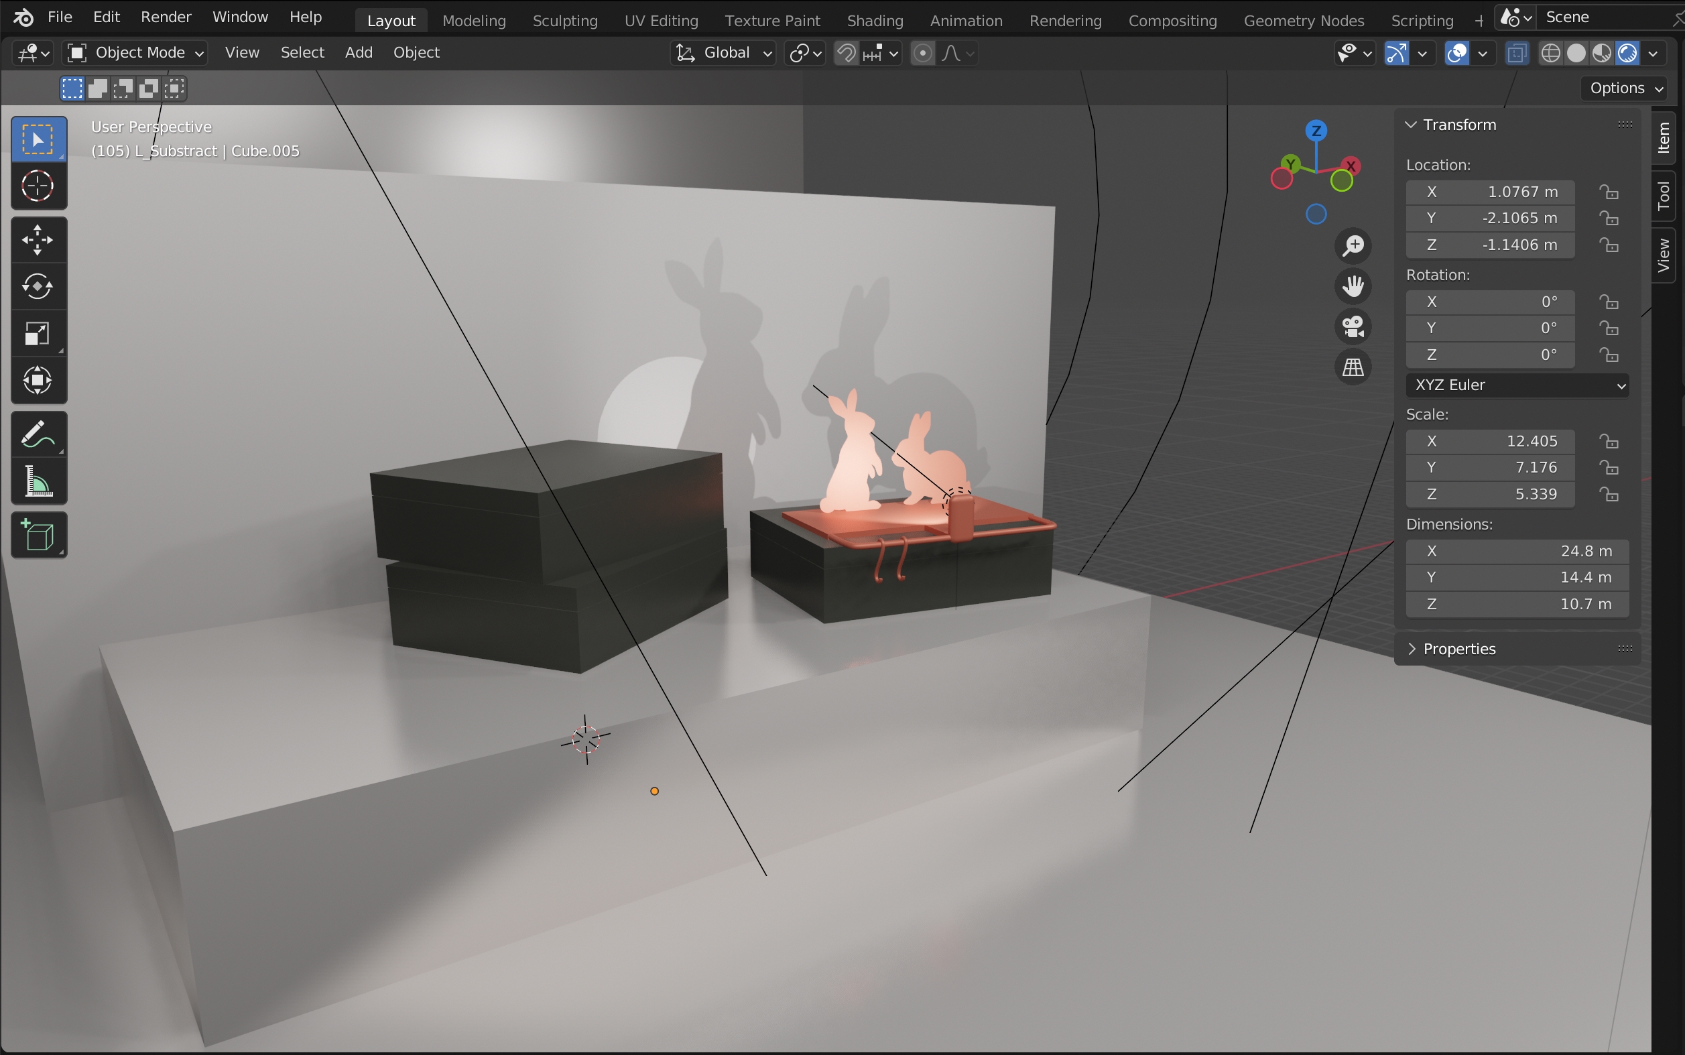The height and width of the screenshot is (1055, 1685).
Task: Open XYZ Euler rotation mode dropdown
Action: point(1517,385)
